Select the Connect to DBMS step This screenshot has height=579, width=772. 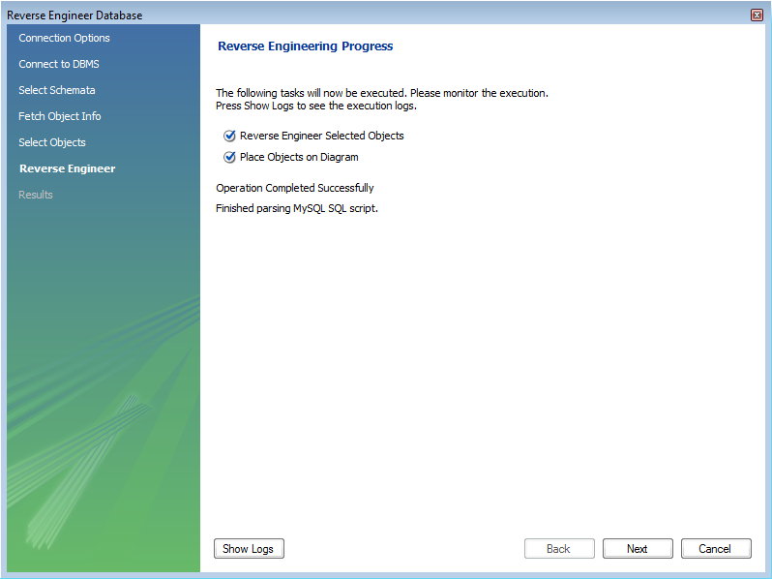coord(58,65)
